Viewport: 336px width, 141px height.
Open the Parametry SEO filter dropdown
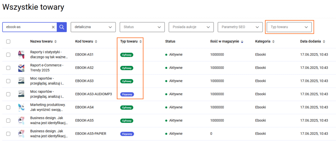(240, 27)
